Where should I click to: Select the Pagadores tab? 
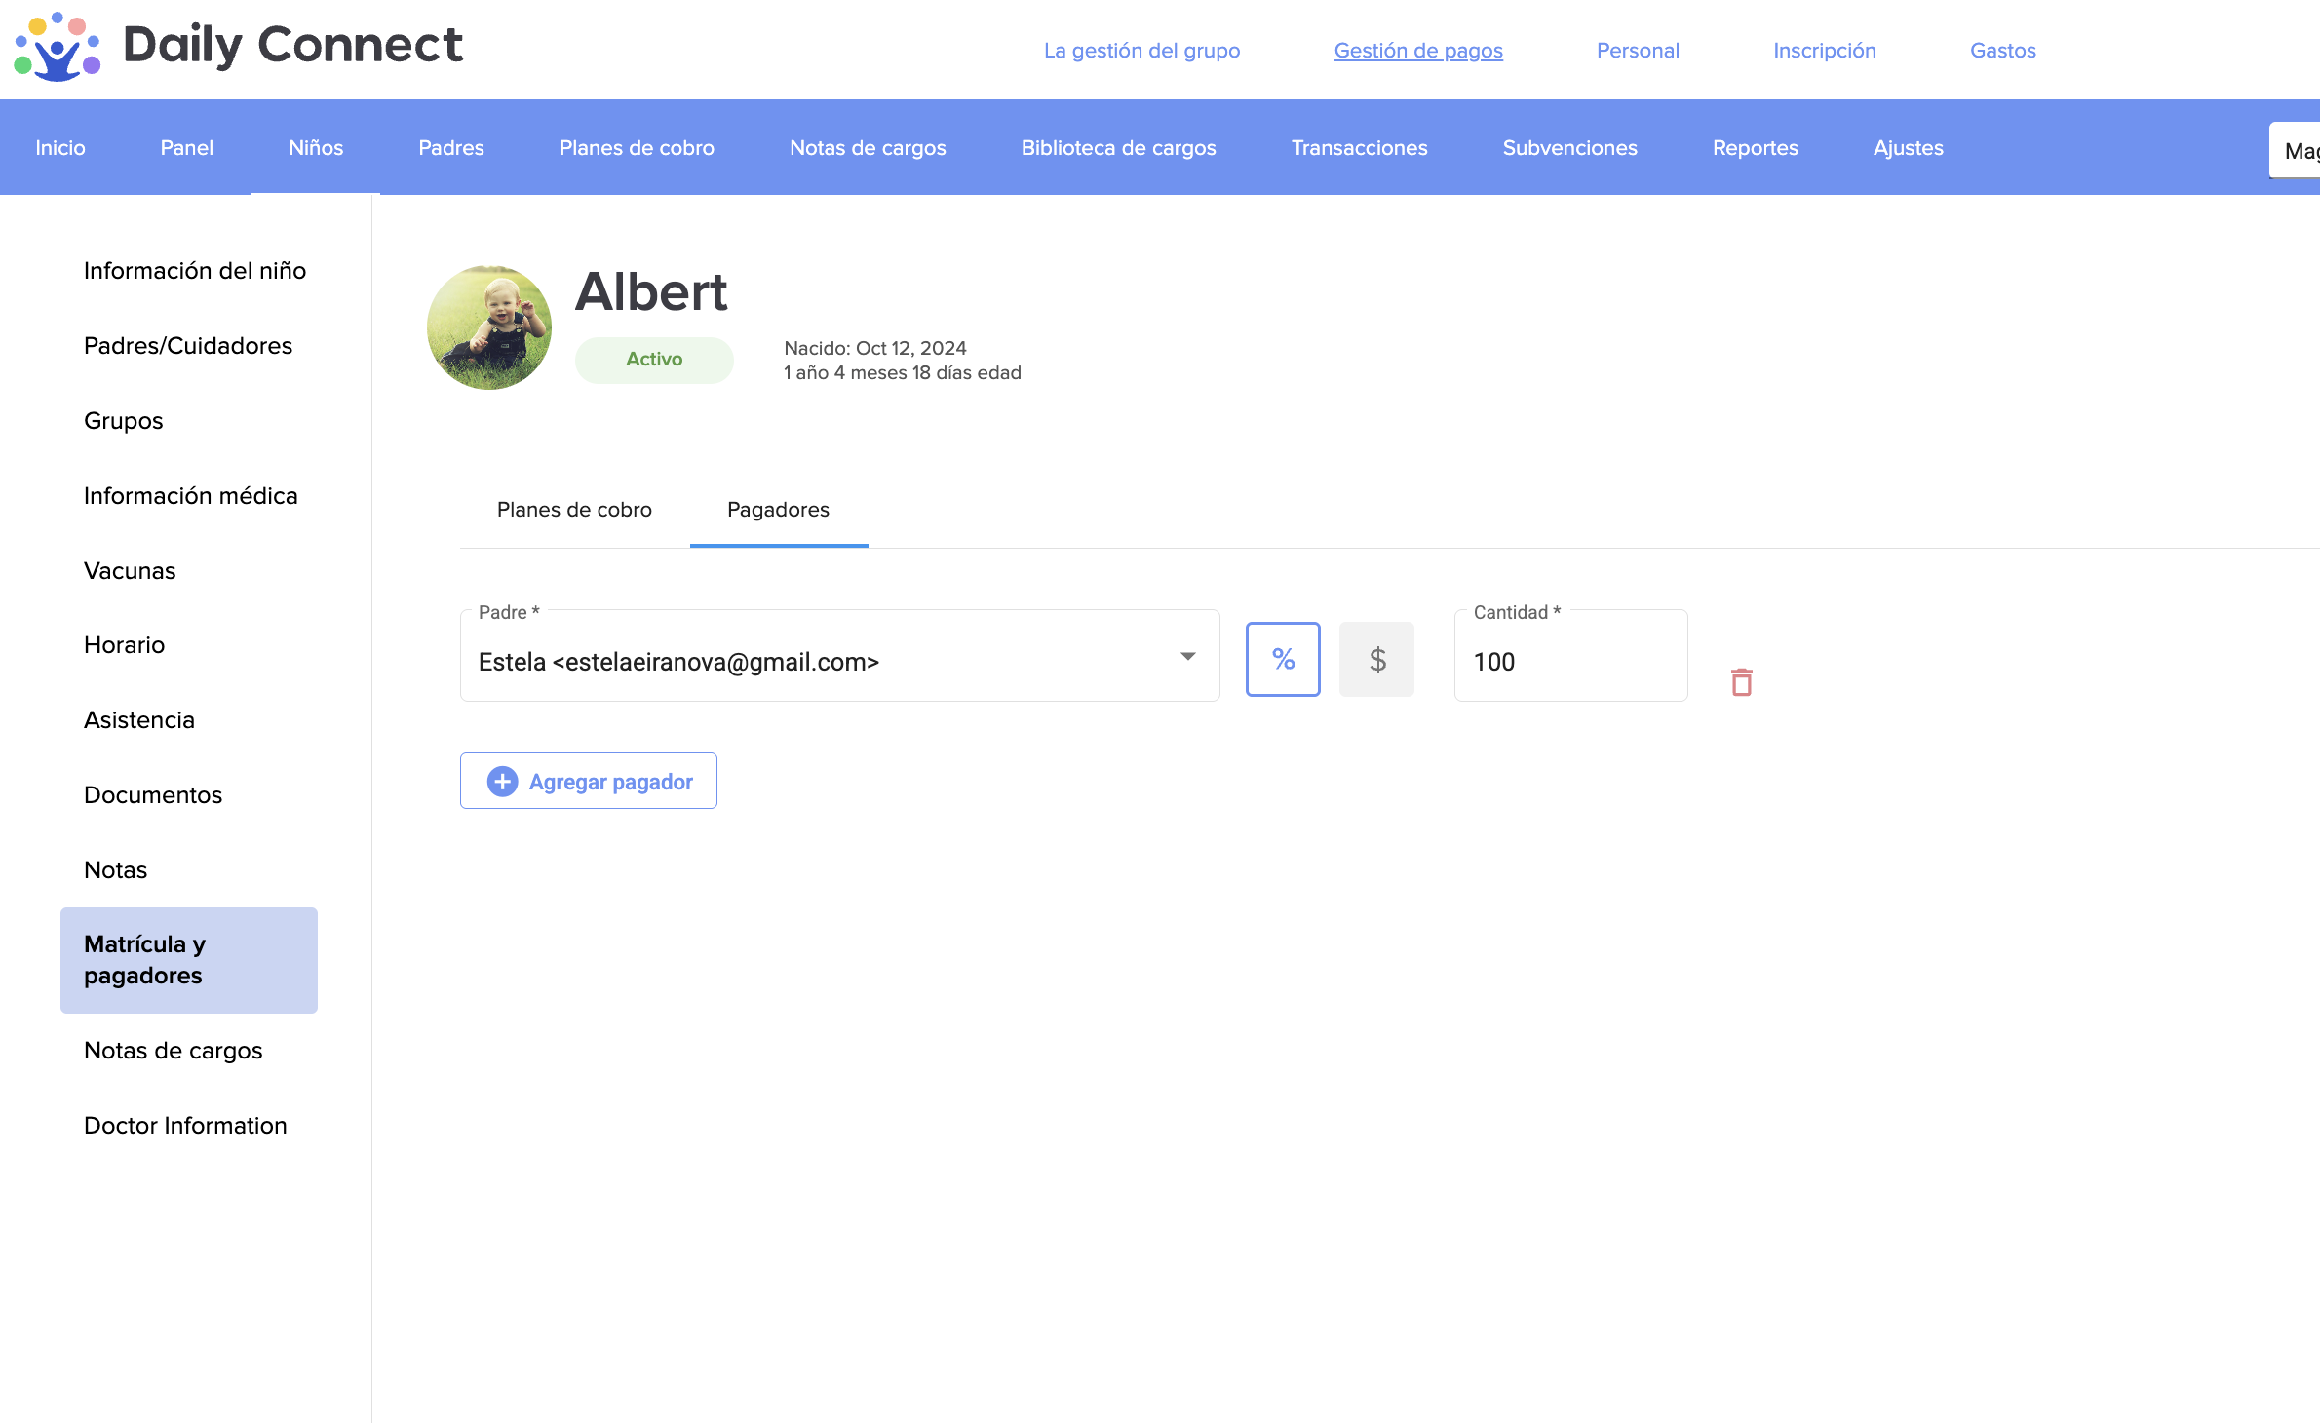click(x=778, y=510)
